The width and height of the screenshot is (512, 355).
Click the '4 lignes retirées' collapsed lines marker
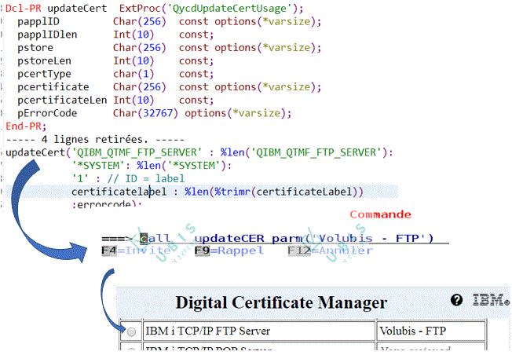[95, 140]
